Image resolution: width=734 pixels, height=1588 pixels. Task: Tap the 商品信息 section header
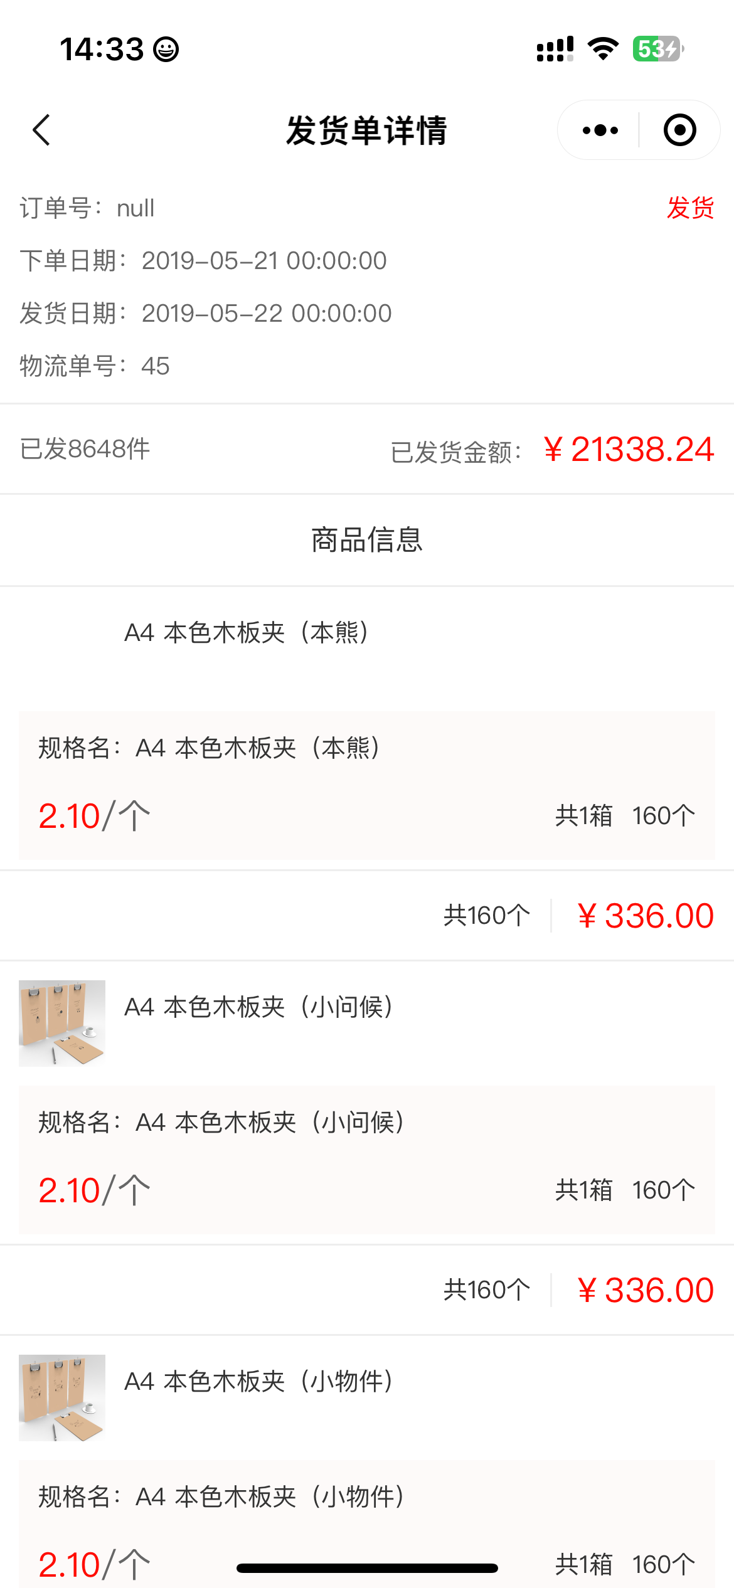point(367,540)
